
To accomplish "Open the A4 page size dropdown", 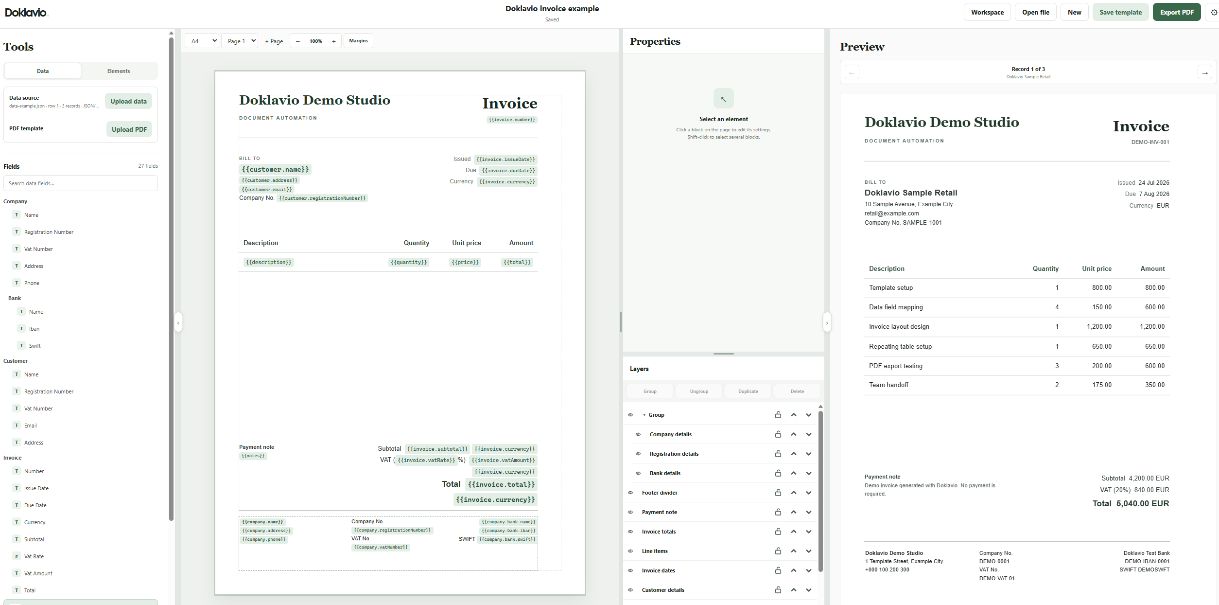I will click(x=202, y=41).
